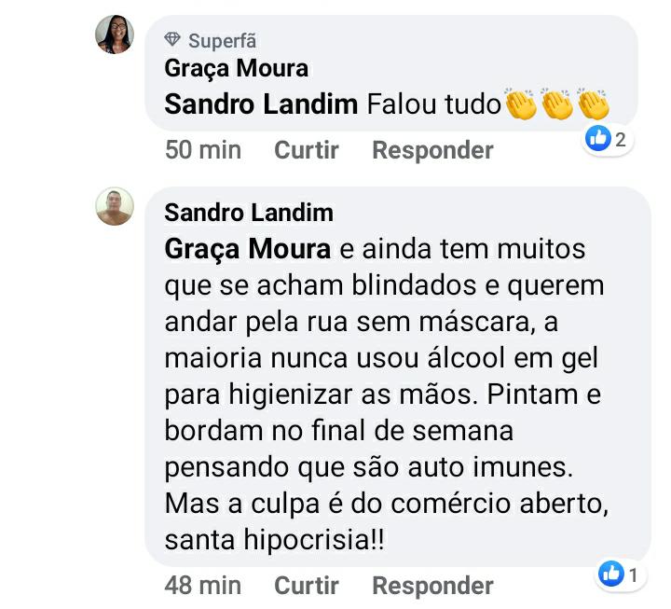The image size is (671, 609).
Task: Click the Superfã badge label
Action: [223, 41]
